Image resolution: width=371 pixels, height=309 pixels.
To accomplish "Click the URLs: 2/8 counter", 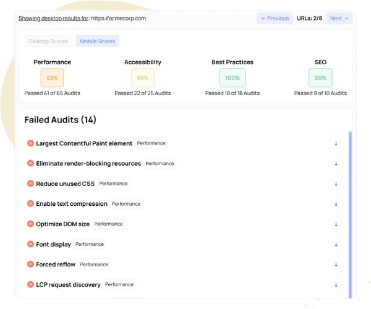I will tap(310, 18).
